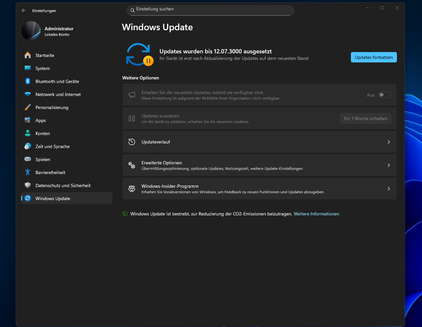The width and height of the screenshot is (422, 327).
Task: Click the megaphone icon for newest updates
Action: [x=132, y=95]
